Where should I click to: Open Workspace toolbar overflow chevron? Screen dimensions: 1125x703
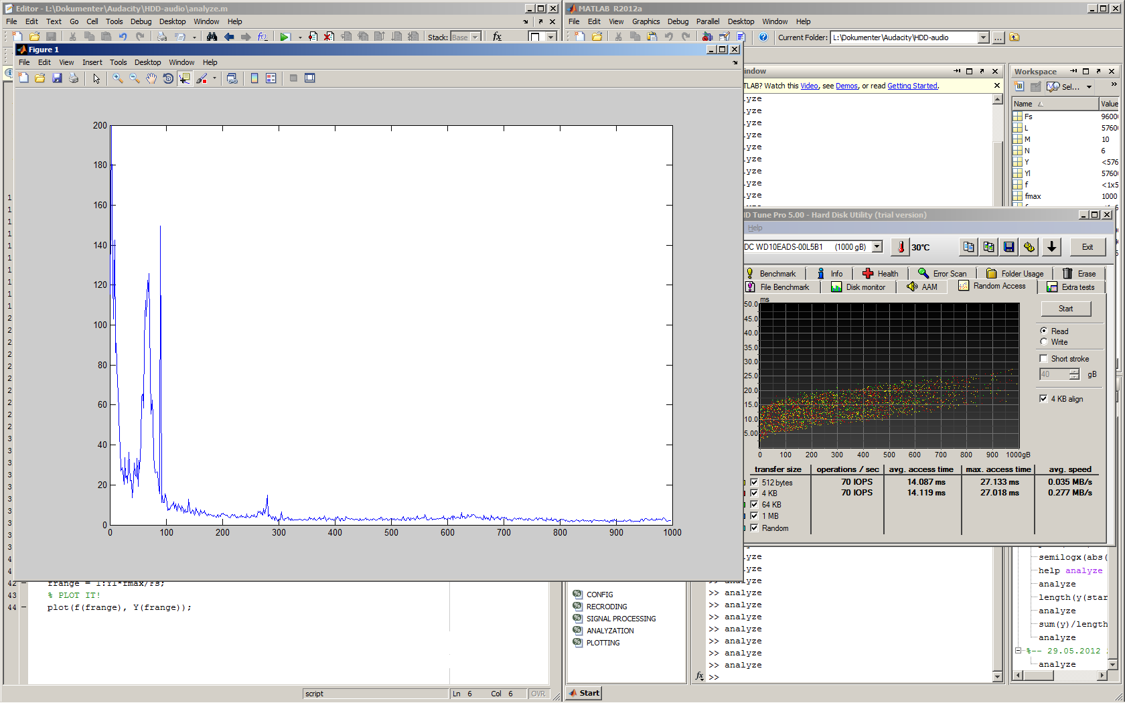1114,84
